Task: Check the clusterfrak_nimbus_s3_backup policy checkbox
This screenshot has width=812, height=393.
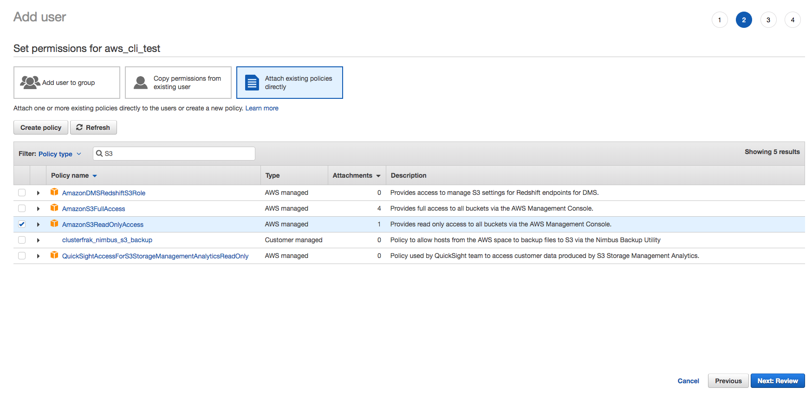Action: click(x=22, y=240)
